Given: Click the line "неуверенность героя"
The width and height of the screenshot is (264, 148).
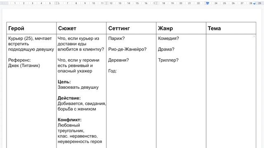Looking at the screenshot, I should pyautogui.click(x=80, y=141).
